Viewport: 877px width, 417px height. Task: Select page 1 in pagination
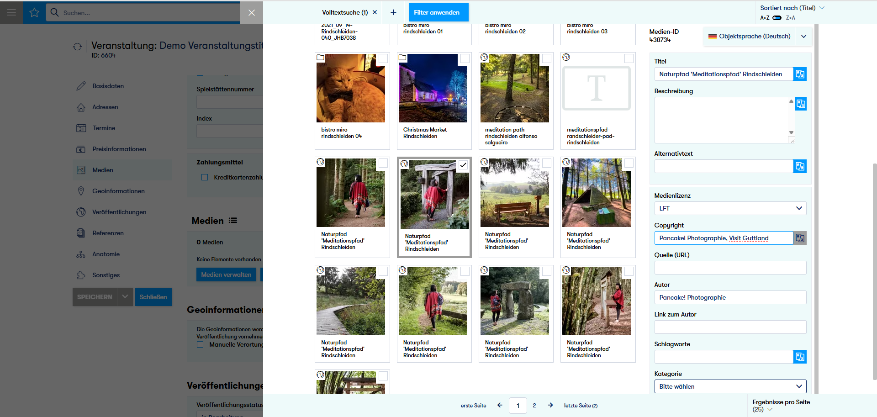tap(518, 406)
